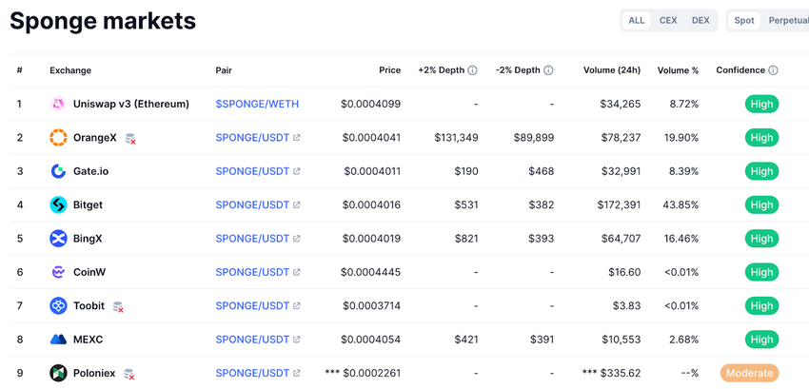Screen dimensions: 809x389
Task: Switch to the Perpetual tab
Action: [x=788, y=20]
